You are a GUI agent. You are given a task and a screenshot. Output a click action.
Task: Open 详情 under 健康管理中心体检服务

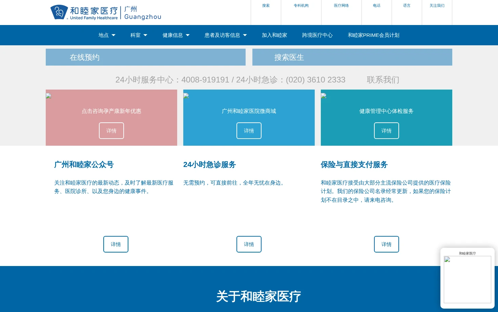tap(387, 130)
